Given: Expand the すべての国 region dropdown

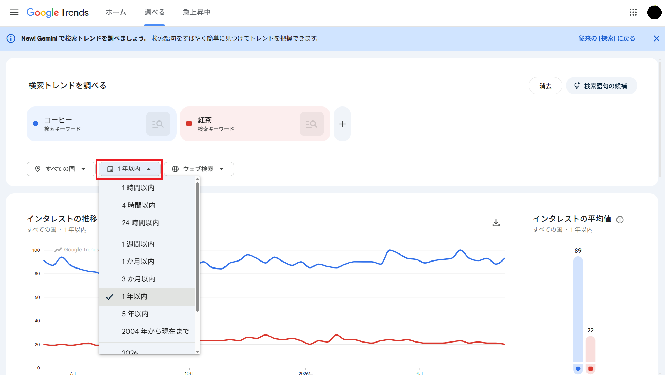Looking at the screenshot, I should point(61,169).
